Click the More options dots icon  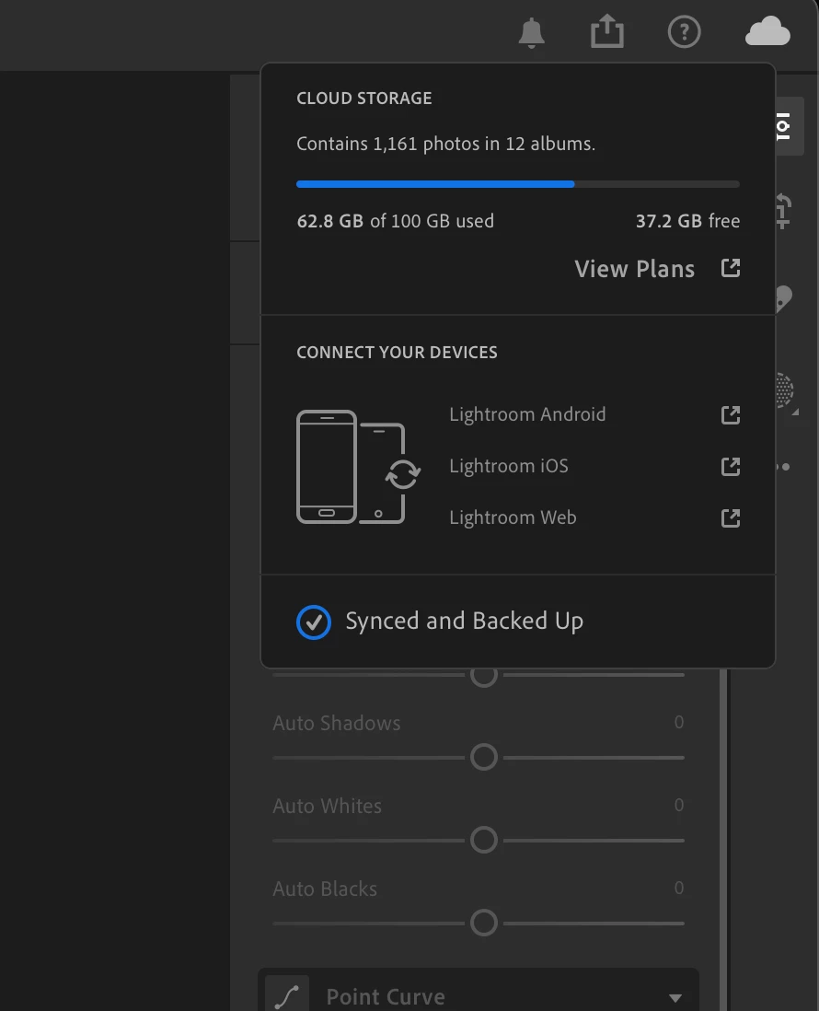click(x=783, y=466)
